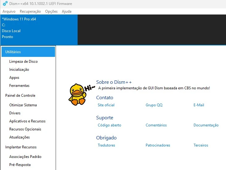Click the 'Contato' heading
Image resolution: width=226 pixels, height=170 pixels.
[104, 98]
